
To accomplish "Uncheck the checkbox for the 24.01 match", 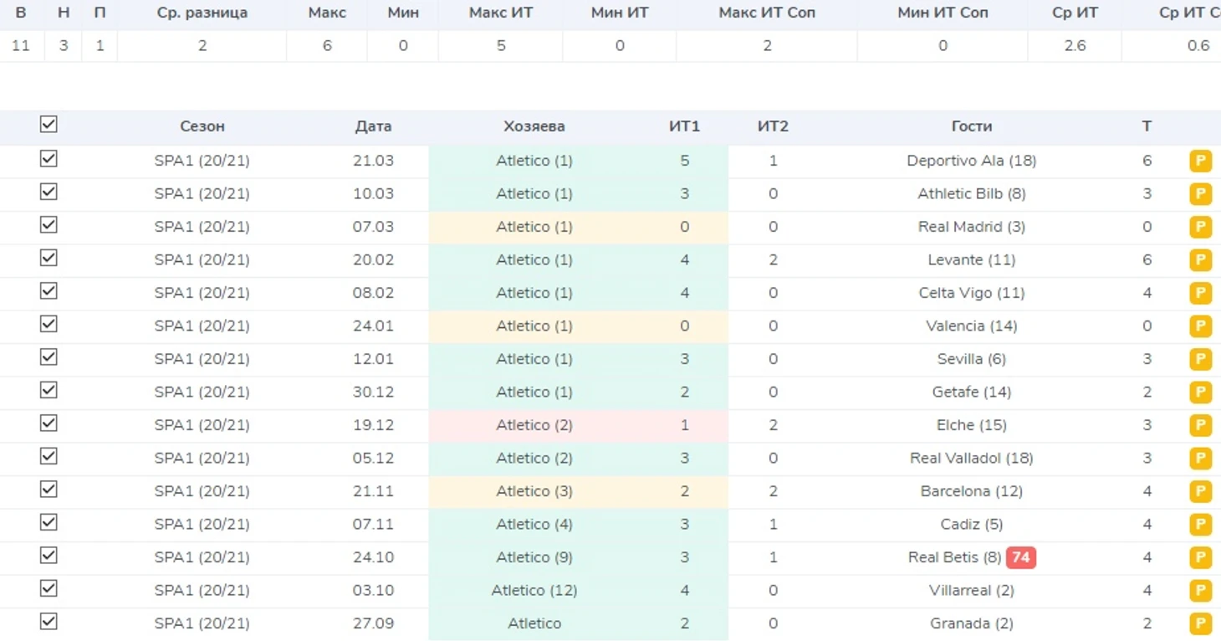I will (x=49, y=324).
